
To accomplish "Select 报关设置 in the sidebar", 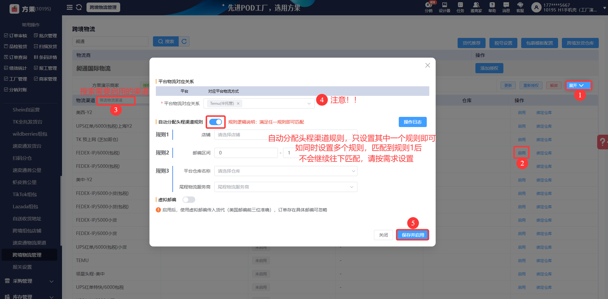I will 22,267.
